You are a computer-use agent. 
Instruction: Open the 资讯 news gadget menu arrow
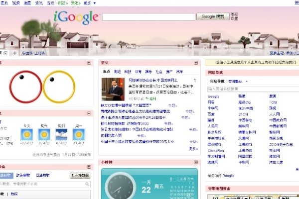pos(196,63)
